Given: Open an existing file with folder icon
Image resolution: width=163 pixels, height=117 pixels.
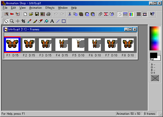Looking at the screenshot, I should pyautogui.click(x=31, y=14).
